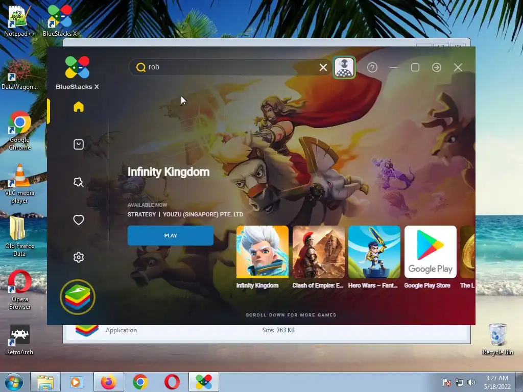Clear the search text with X
Image resolution: width=523 pixels, height=392 pixels.
tap(323, 67)
